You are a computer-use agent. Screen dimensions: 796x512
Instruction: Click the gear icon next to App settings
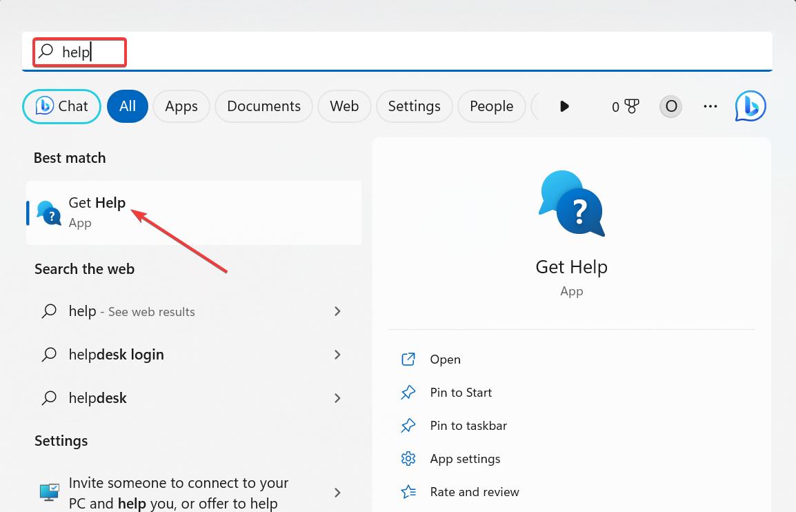[408, 459]
